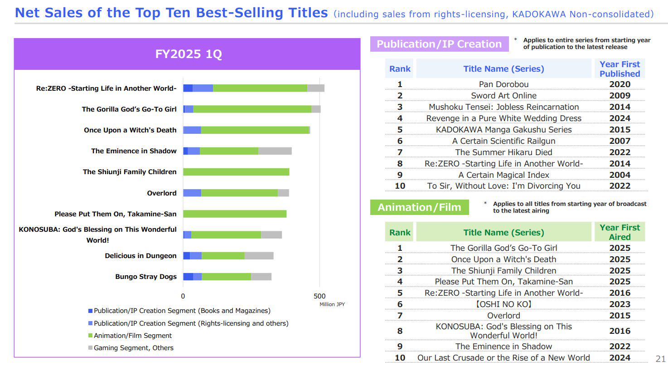Select the Re:ZERO bar in the chart
The image size is (668, 366).
[x=254, y=88]
